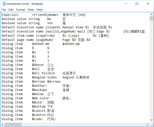Click the horizontal scrollbar left arrow

tap(3, 124)
